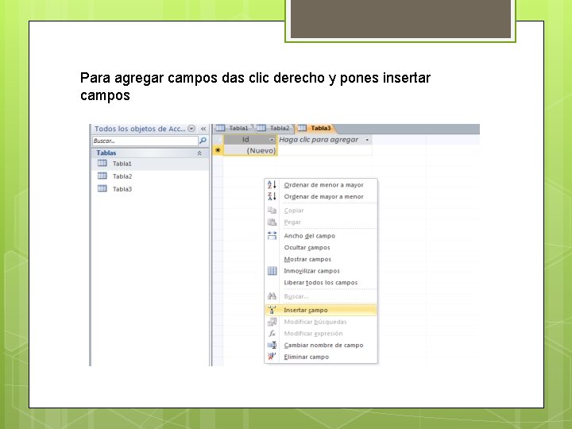Click the Modificar búsquedas entry text
572x429 pixels.
(315, 322)
